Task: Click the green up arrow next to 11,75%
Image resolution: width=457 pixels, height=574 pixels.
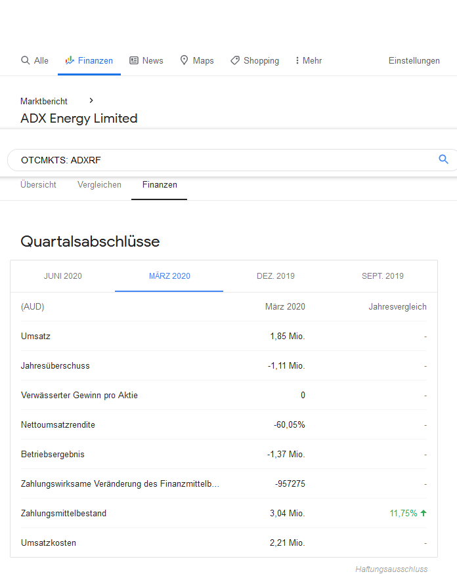Action: tap(424, 513)
